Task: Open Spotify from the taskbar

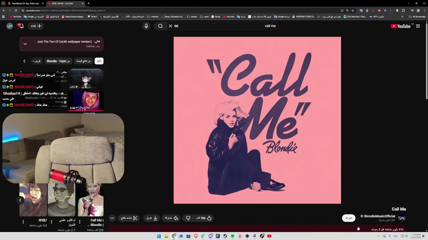Action: click(x=232, y=236)
